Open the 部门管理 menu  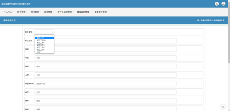(36, 12)
